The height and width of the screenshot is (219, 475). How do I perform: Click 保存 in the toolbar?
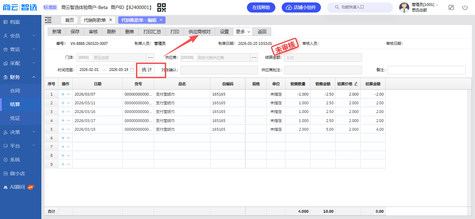coord(75,32)
